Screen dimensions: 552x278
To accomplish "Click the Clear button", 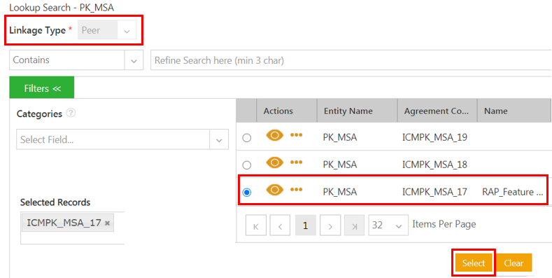I will (514, 263).
